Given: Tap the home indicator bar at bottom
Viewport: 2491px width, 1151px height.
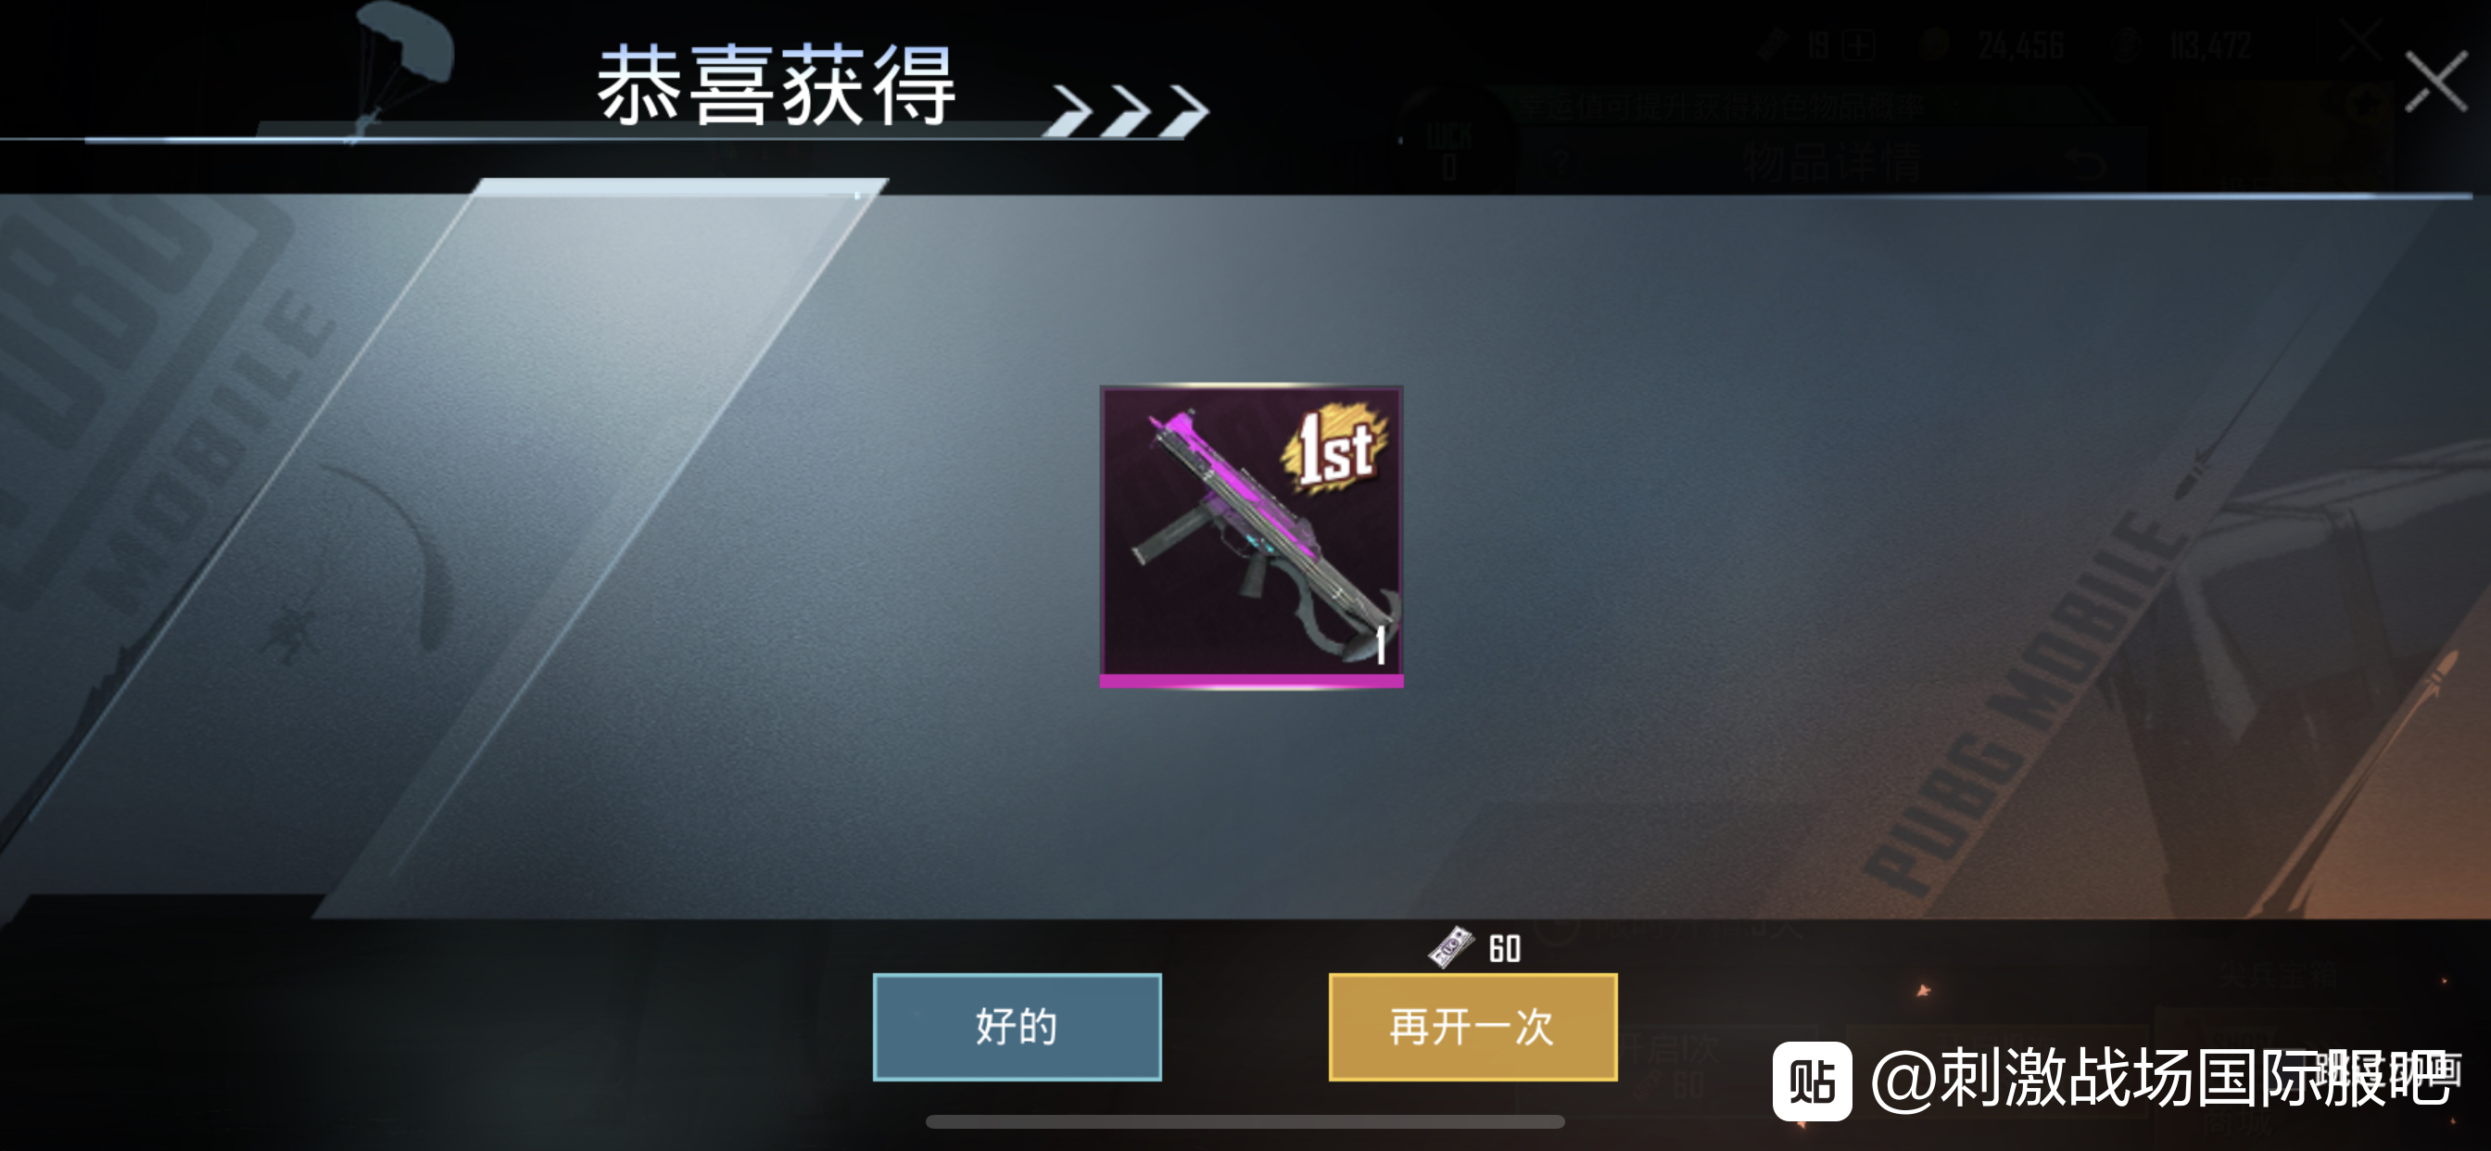Looking at the screenshot, I should click(1245, 1122).
